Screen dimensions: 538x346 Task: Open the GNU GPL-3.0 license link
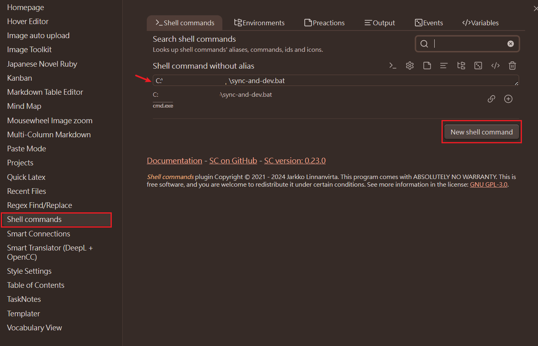489,185
